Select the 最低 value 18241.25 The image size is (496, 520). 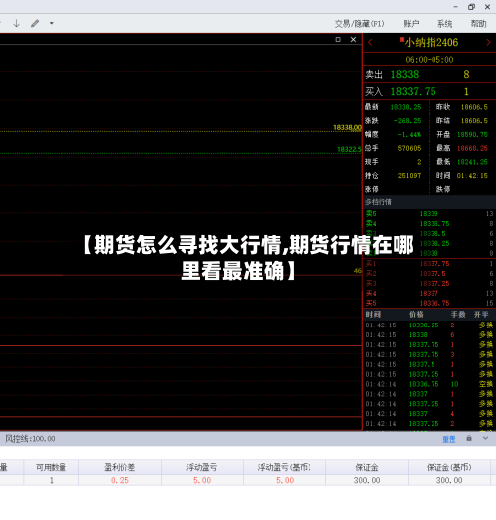coord(472,162)
